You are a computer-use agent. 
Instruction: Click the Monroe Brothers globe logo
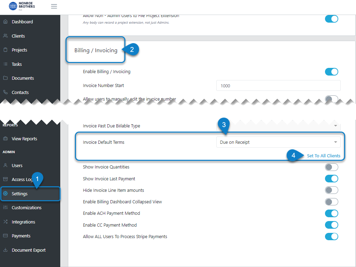(13, 6)
